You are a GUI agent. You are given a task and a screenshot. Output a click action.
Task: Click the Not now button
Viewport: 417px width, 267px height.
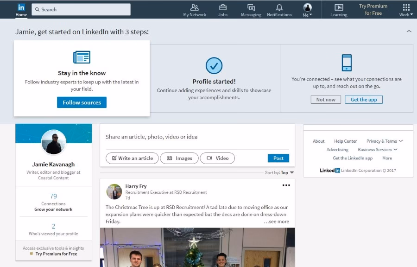coord(326,100)
